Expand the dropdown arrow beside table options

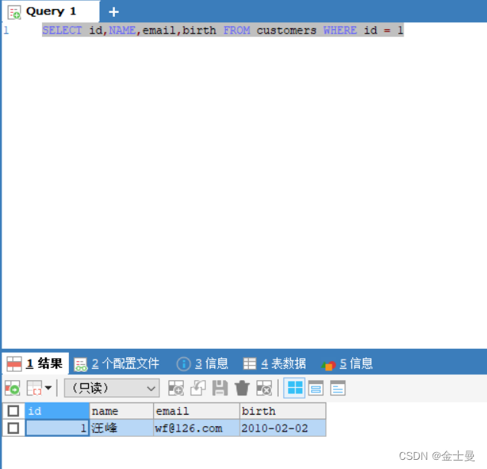[x=48, y=388]
